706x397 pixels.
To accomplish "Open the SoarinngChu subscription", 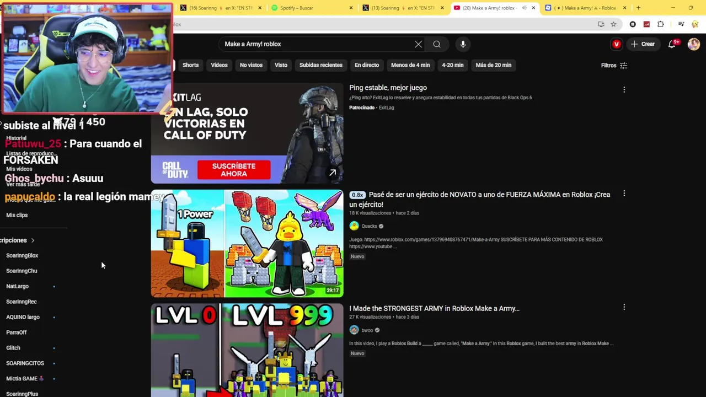I will (x=22, y=271).
